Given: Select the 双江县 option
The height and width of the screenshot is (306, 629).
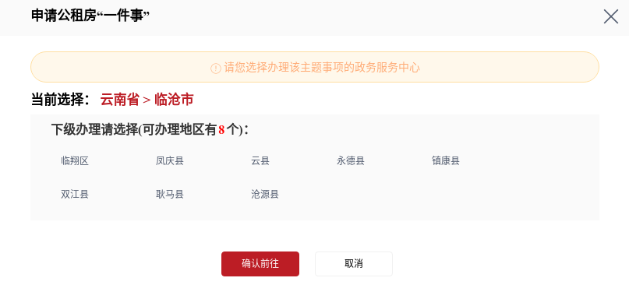Looking at the screenshot, I should click(75, 194).
